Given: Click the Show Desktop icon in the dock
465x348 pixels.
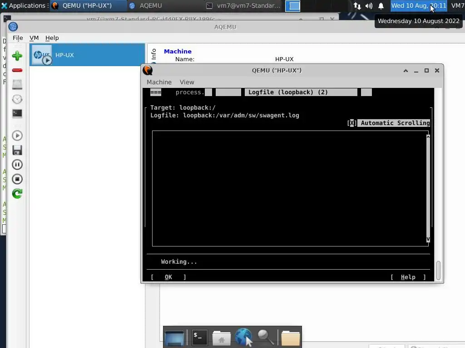Looking at the screenshot, I should tap(175, 337).
